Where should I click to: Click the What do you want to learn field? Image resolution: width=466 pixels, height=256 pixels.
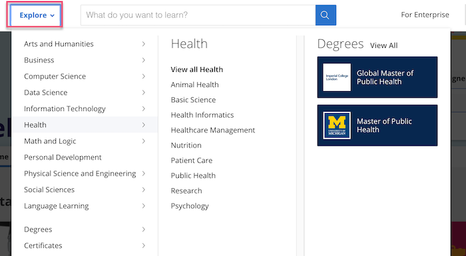click(x=198, y=15)
